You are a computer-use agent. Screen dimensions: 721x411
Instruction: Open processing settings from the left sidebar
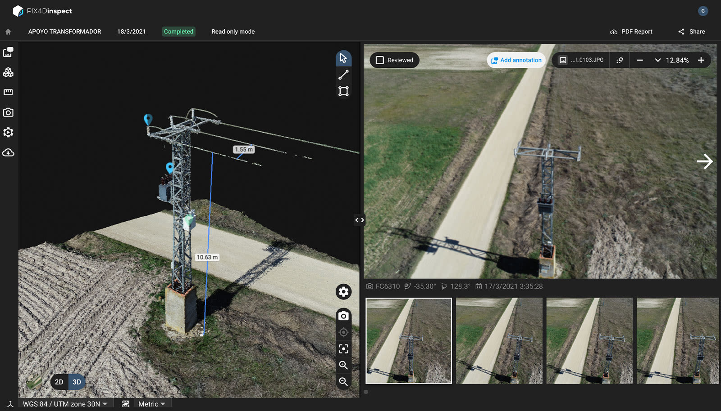click(8, 132)
